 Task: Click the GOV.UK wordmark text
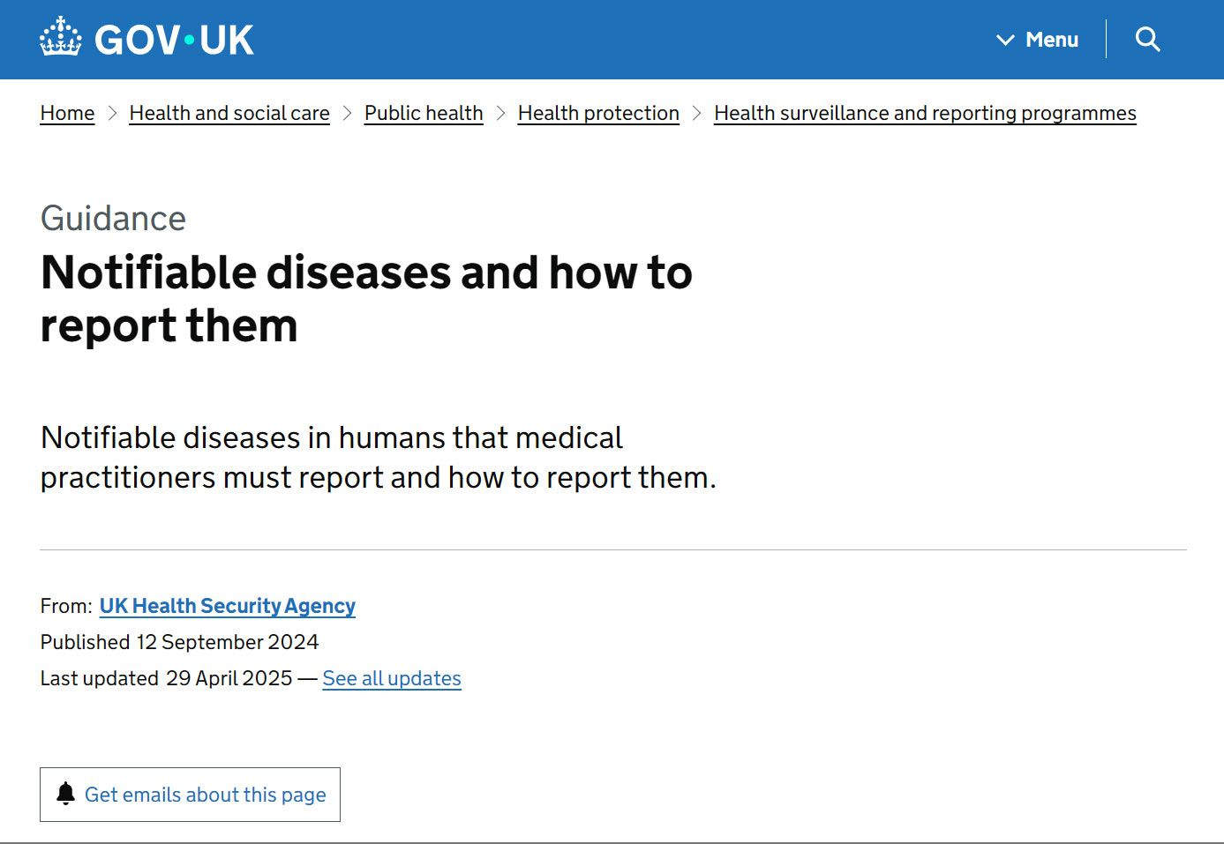[x=174, y=40]
